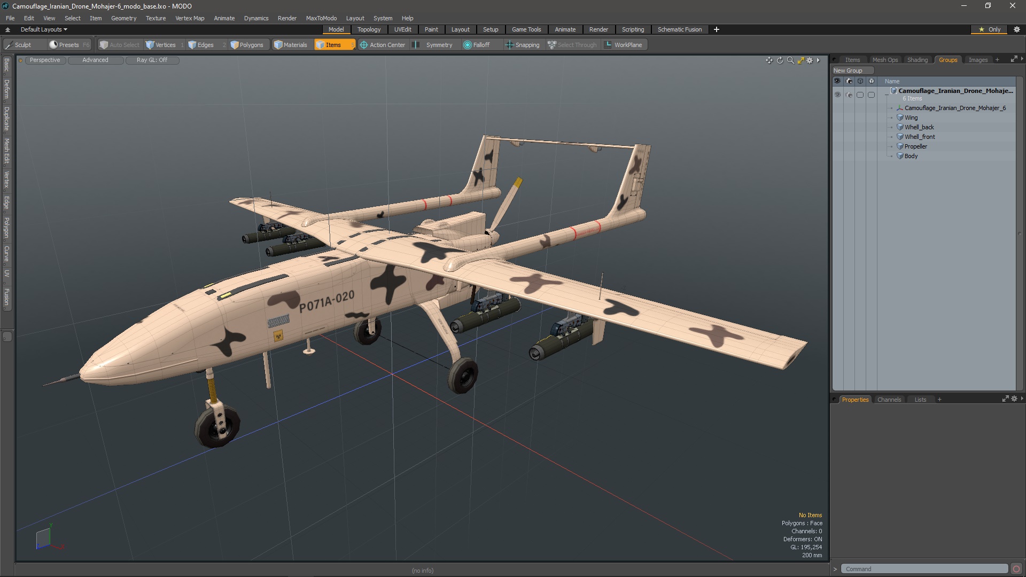The width and height of the screenshot is (1026, 577).
Task: Open the MaxToModo menu
Action: click(x=321, y=18)
